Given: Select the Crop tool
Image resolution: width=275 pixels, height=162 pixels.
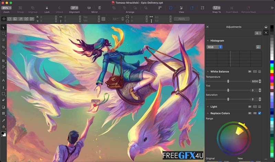Looking at the screenshot, I should (3, 47).
